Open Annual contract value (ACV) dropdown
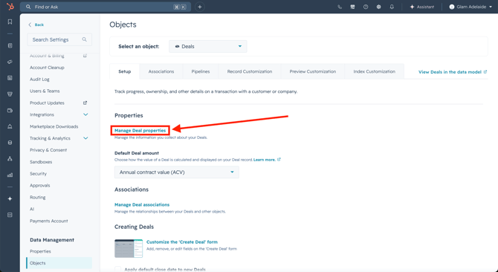The height and width of the screenshot is (272, 498). point(177,172)
